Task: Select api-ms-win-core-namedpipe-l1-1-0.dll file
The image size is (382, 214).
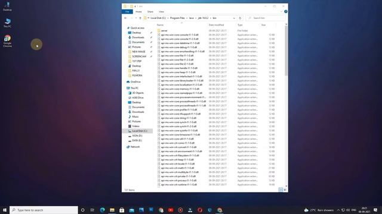Action: tap(181, 93)
